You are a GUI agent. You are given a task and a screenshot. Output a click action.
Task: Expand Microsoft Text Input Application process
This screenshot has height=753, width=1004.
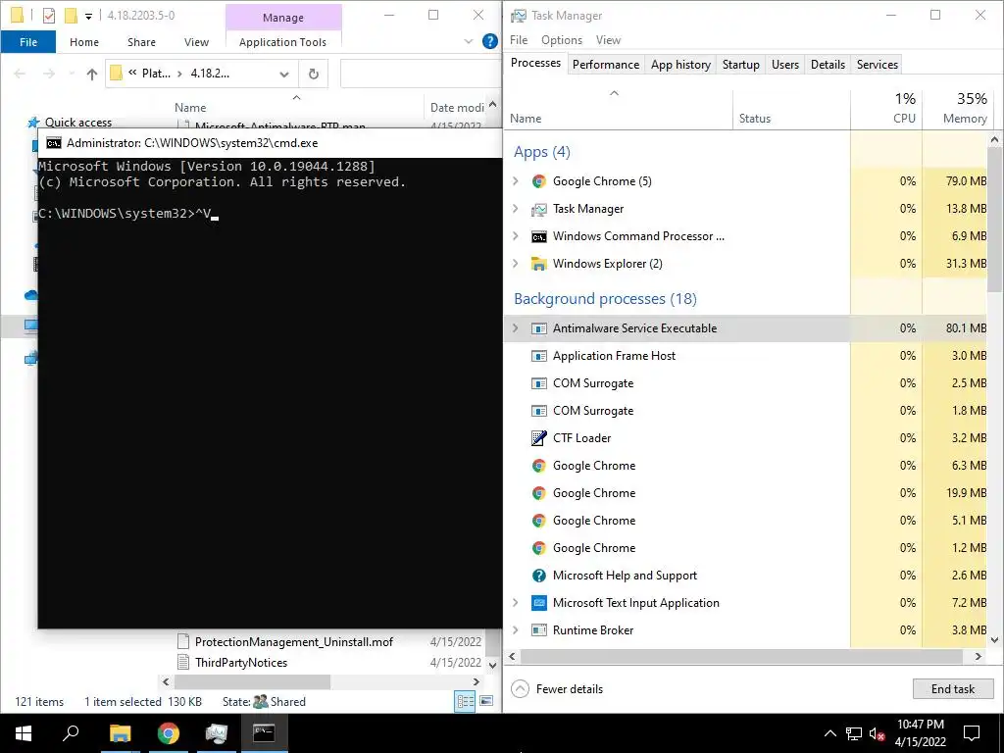pyautogui.click(x=516, y=603)
